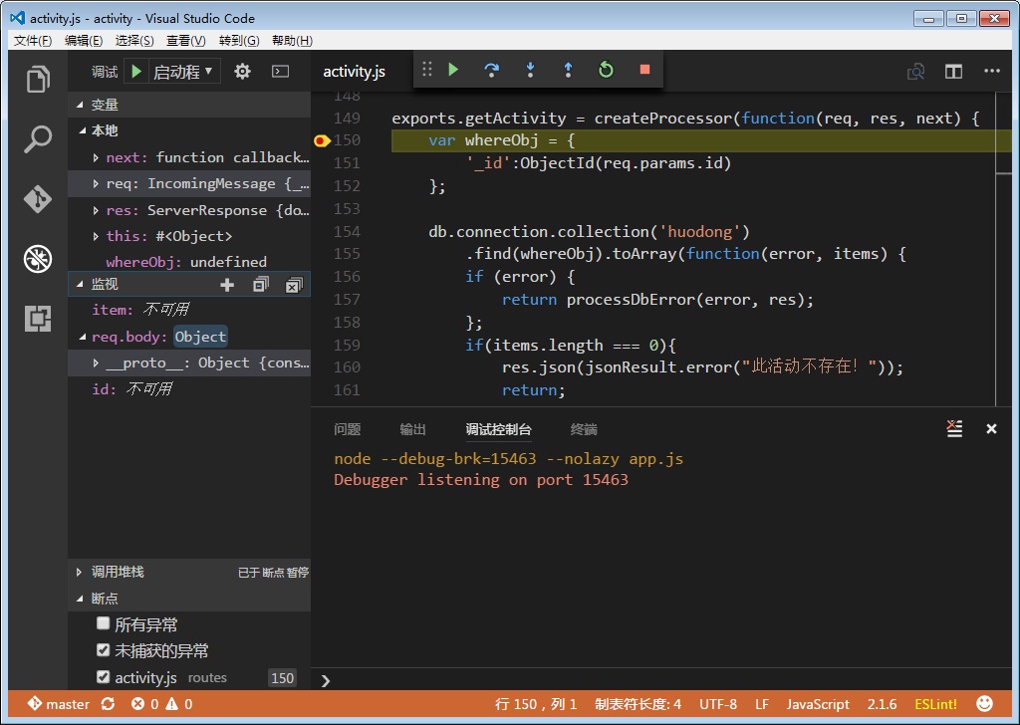
Task: Expand the __proto__ entry
Action: 96,362
